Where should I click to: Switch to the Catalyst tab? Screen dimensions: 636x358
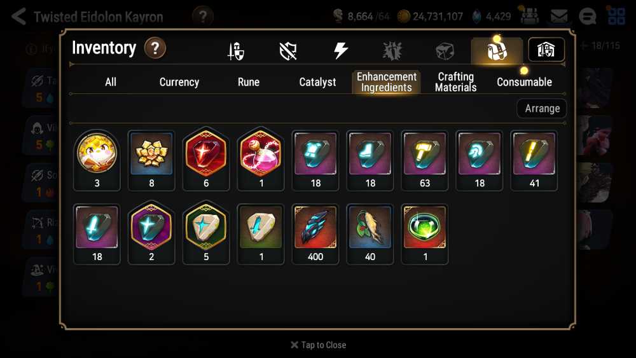(x=317, y=82)
